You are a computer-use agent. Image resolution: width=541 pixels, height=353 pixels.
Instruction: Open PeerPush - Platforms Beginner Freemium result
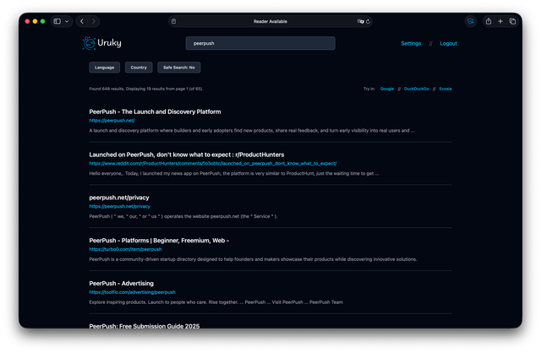[159, 241]
